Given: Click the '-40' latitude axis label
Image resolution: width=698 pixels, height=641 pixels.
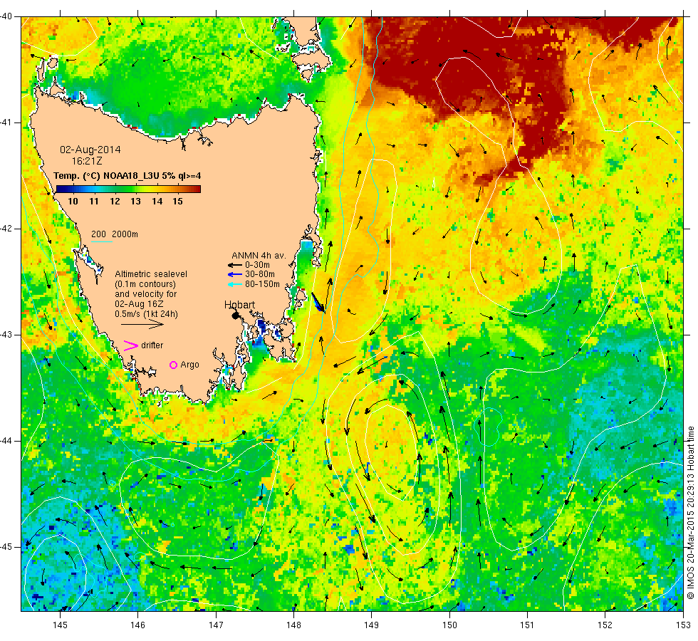Looking at the screenshot, I should [6, 17].
